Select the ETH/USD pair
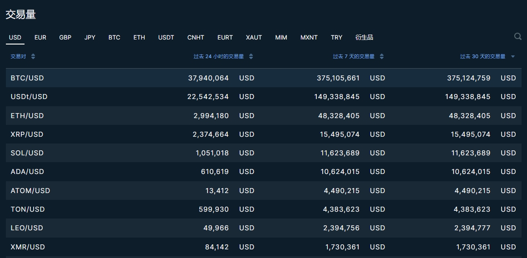 (x=27, y=116)
